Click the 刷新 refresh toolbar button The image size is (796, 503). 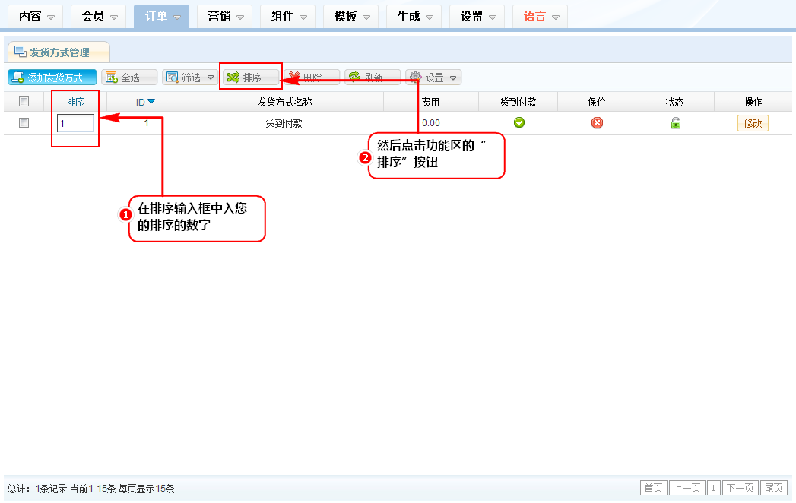[373, 78]
